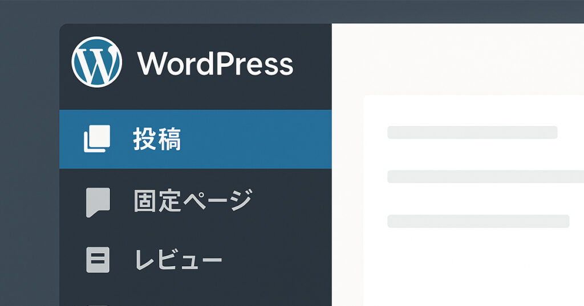Click the WordPress logo icon
Screen dimensions: 584x306
(x=96, y=62)
